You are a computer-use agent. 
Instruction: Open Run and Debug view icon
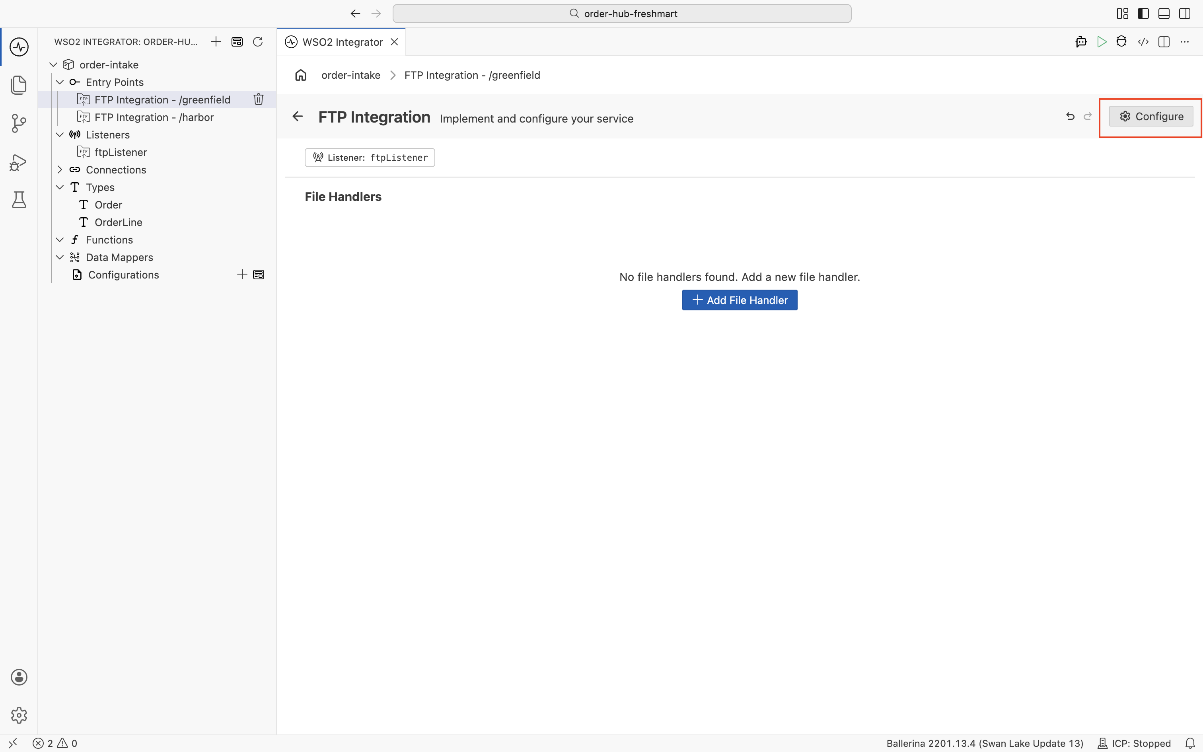pos(19,162)
